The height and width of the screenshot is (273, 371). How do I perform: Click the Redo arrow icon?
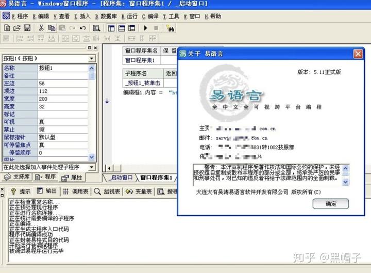click(72, 28)
